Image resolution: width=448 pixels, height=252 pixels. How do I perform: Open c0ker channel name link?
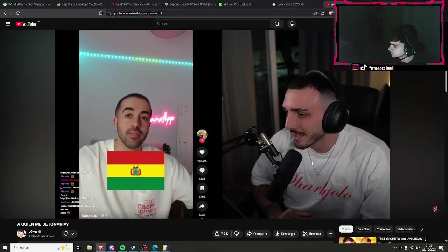tap(33, 232)
